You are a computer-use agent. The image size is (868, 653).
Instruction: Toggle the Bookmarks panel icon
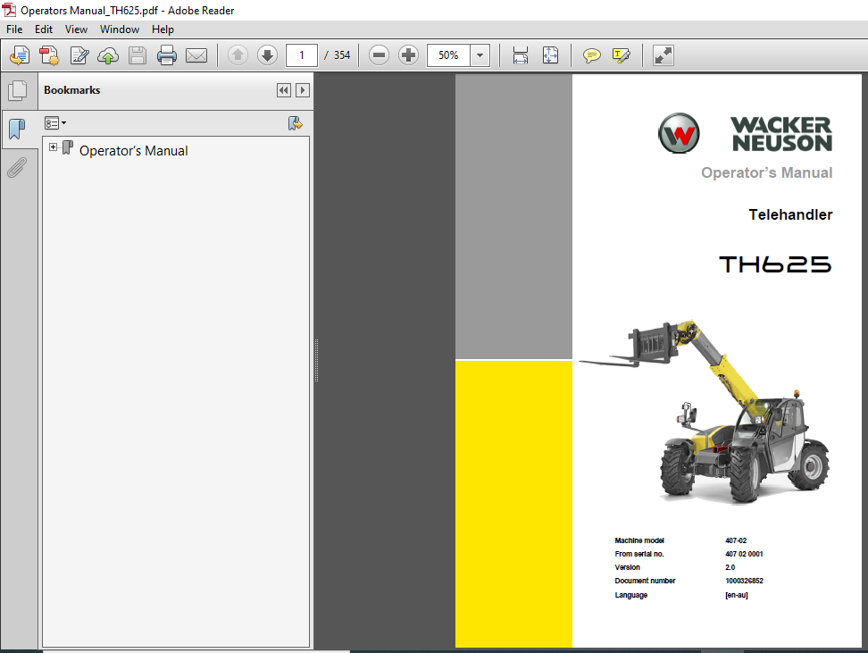coord(17,129)
